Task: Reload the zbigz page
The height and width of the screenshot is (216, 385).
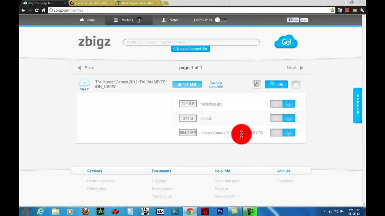Action: pyautogui.click(x=37, y=10)
